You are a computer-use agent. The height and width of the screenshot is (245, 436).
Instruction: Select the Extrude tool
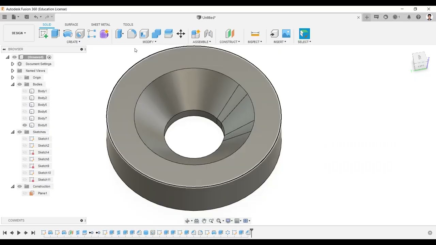[x=56, y=33]
